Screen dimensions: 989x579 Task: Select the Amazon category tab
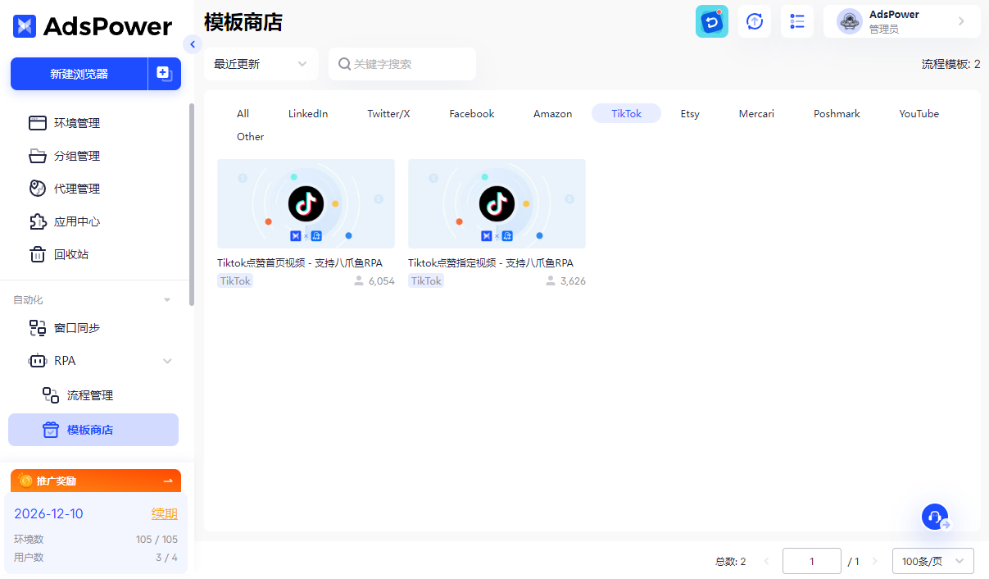click(553, 114)
